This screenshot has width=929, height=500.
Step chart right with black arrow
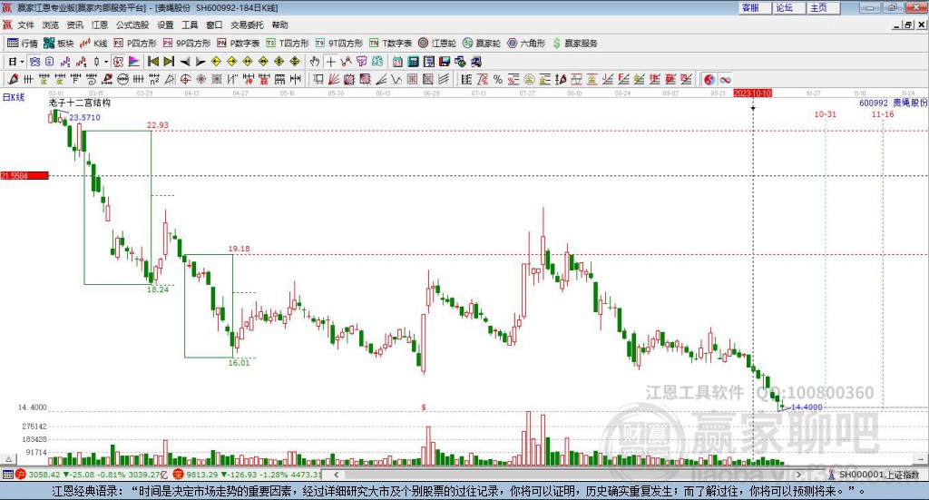pos(200,62)
